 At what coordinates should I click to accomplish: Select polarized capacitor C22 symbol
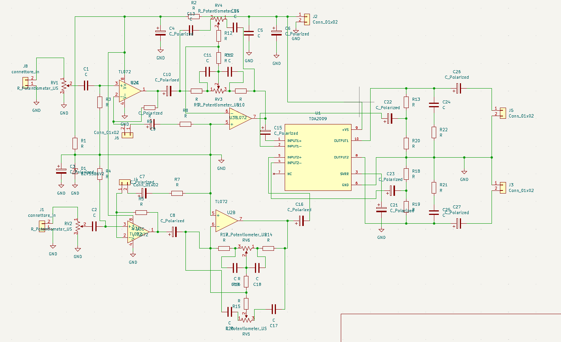pos(389,119)
